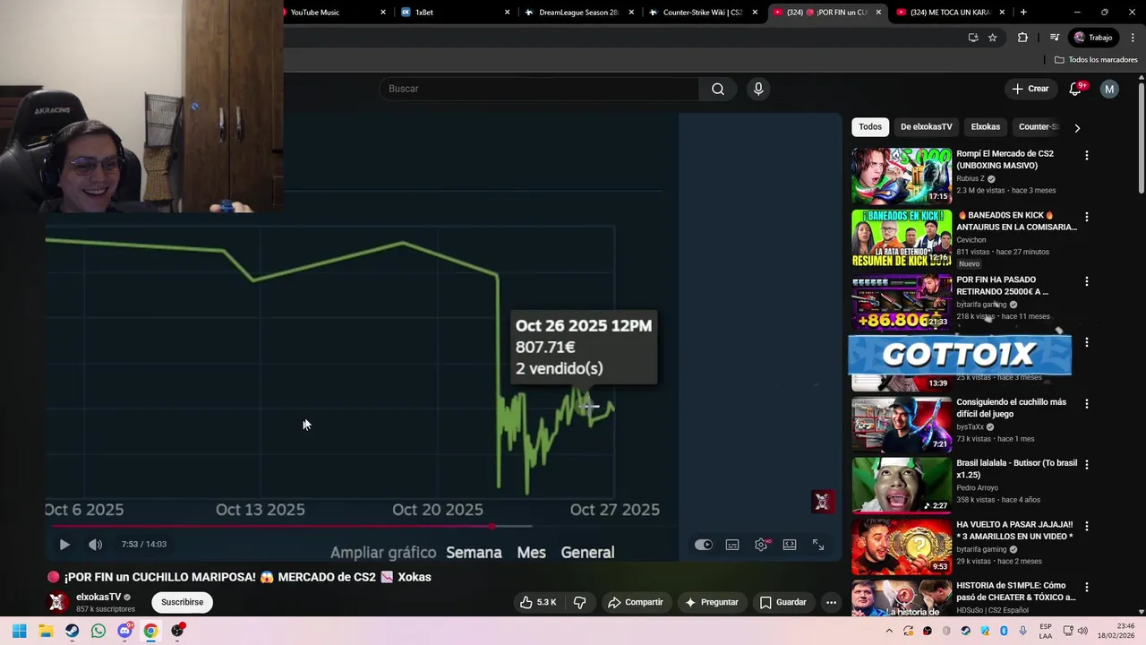Viewport: 1146px width, 645px height.
Task: Open Consiguiendo el cuchillo más difícil title
Action: point(1011,408)
